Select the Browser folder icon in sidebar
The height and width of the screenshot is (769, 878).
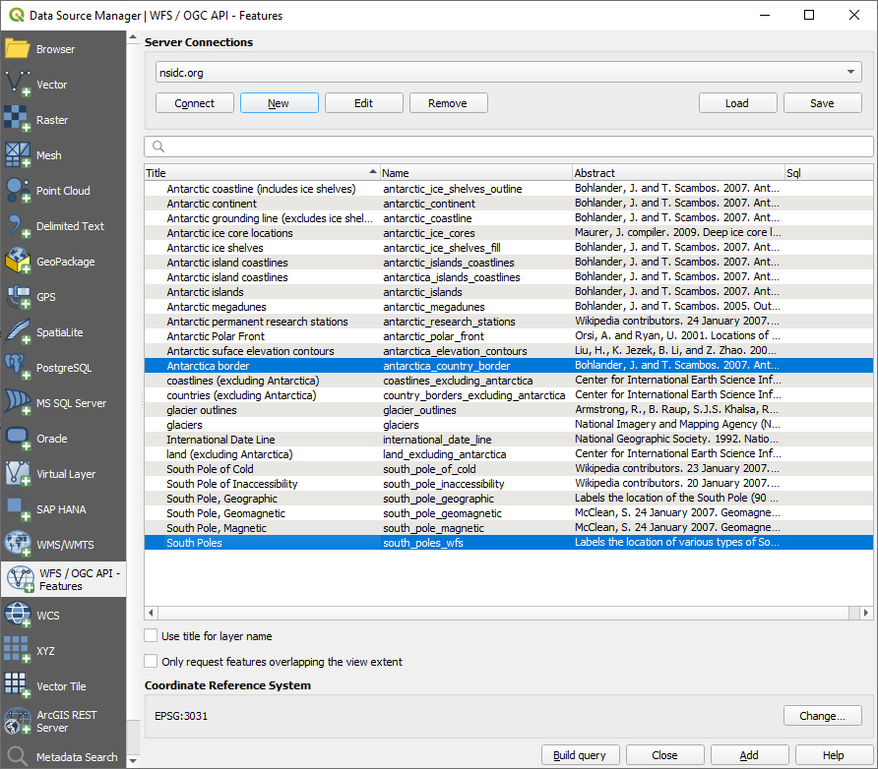18,49
